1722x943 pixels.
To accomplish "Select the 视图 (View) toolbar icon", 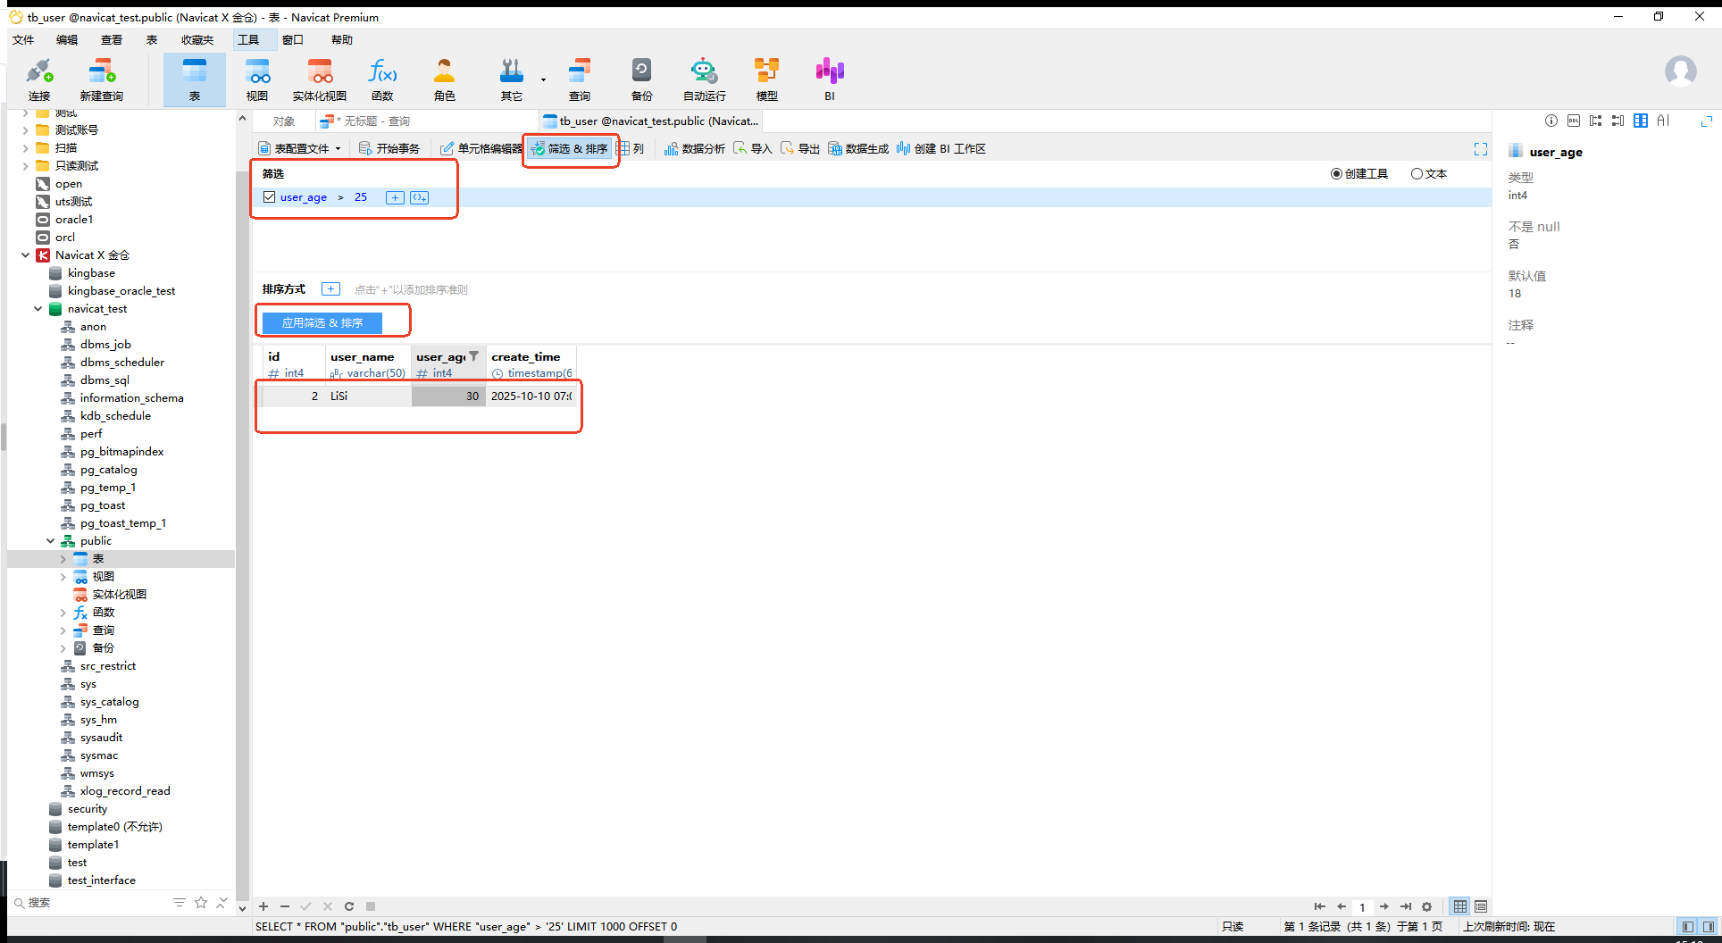I will [257, 79].
